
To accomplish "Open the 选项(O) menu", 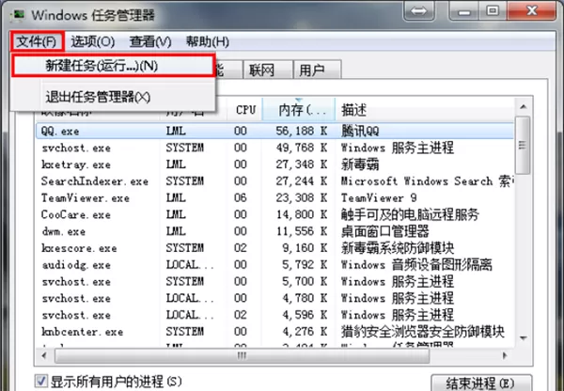I will pyautogui.click(x=93, y=41).
